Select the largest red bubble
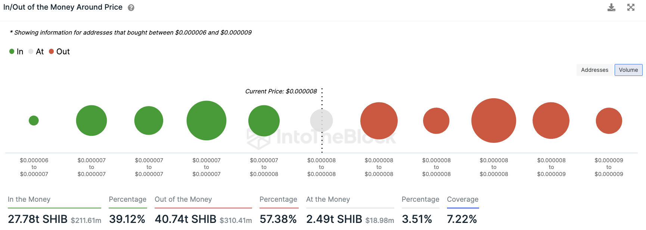 click(x=494, y=121)
